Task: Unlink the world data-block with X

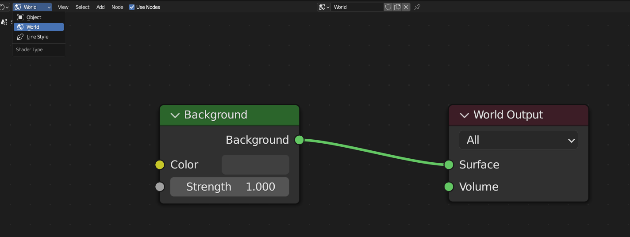Action: (x=406, y=7)
